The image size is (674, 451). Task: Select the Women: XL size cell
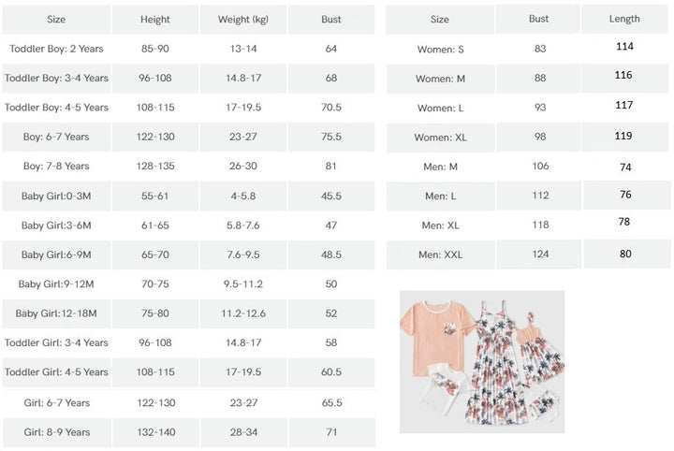tap(440, 138)
